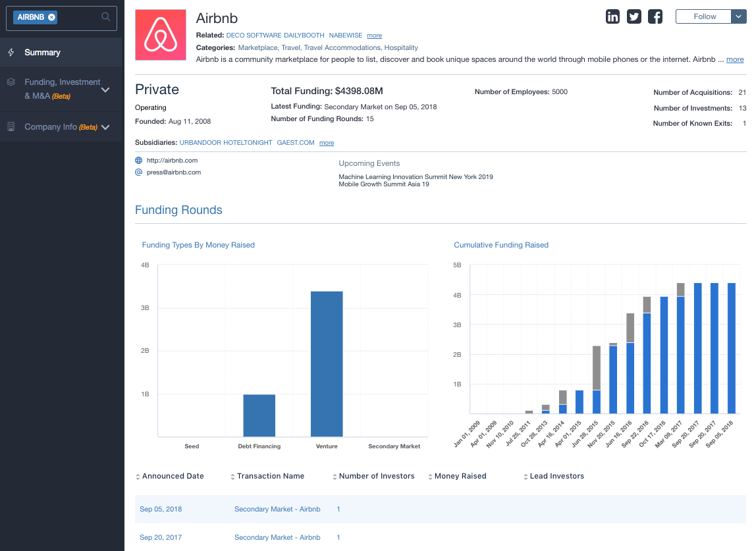Click the Number of Acquisitions value 21

742,92
